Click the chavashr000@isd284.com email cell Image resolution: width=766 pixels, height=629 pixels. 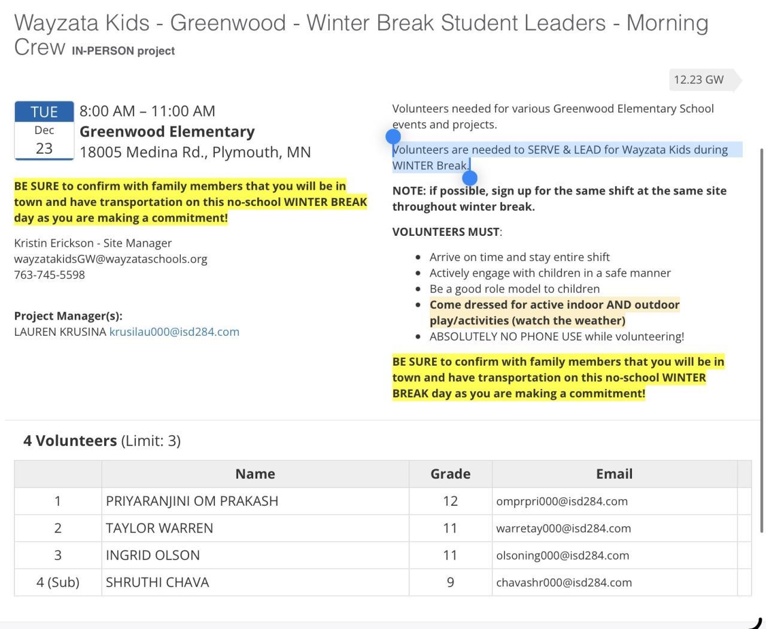pyautogui.click(x=564, y=582)
